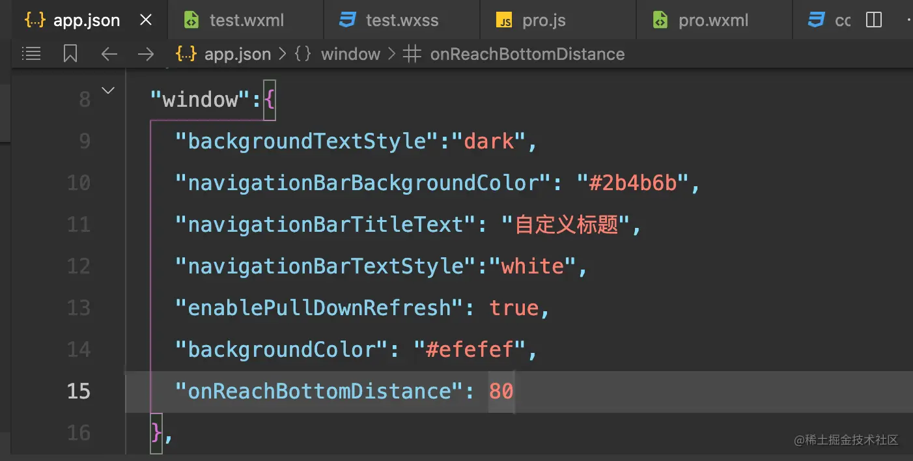Click the true value

514,308
